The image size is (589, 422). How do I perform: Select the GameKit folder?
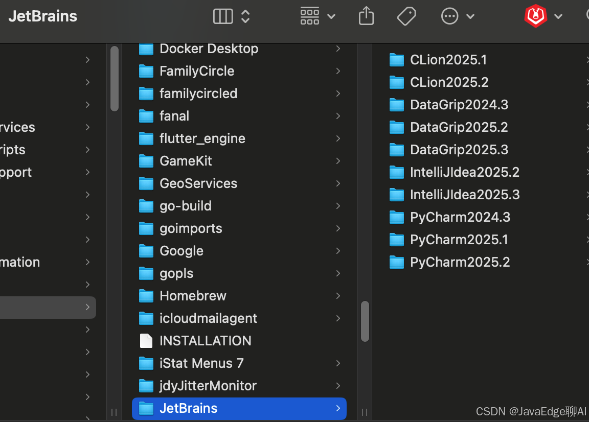[239, 161]
